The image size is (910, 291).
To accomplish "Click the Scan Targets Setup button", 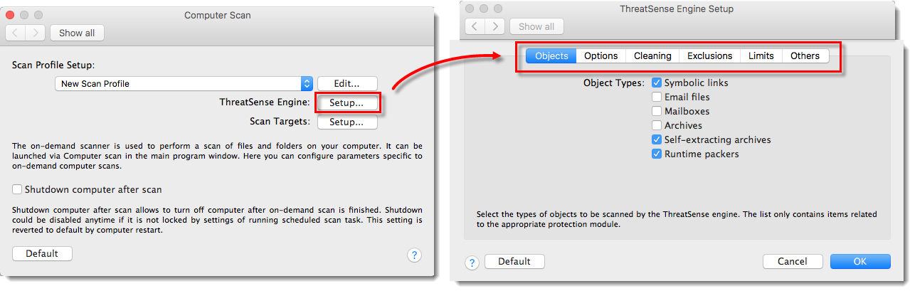I will pyautogui.click(x=346, y=122).
